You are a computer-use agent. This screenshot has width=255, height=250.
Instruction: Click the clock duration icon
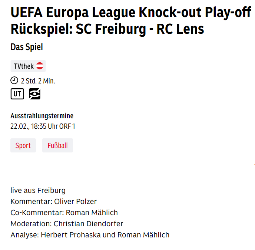tap(14, 80)
